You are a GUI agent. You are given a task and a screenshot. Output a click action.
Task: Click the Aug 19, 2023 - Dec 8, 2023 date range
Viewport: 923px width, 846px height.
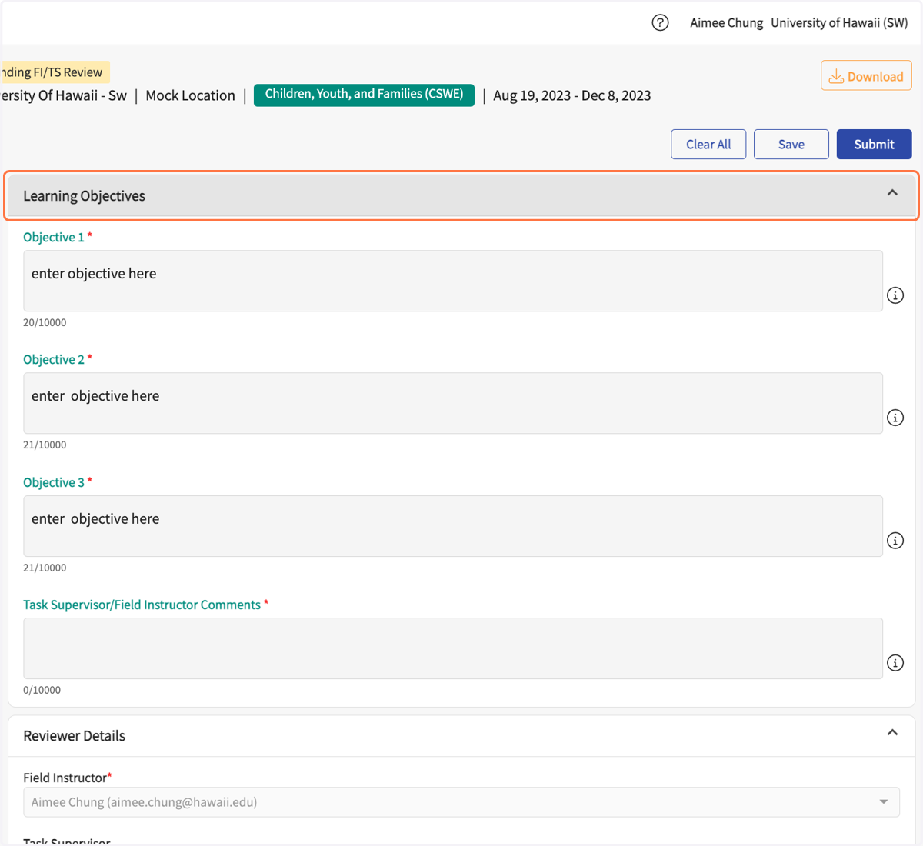(x=572, y=95)
